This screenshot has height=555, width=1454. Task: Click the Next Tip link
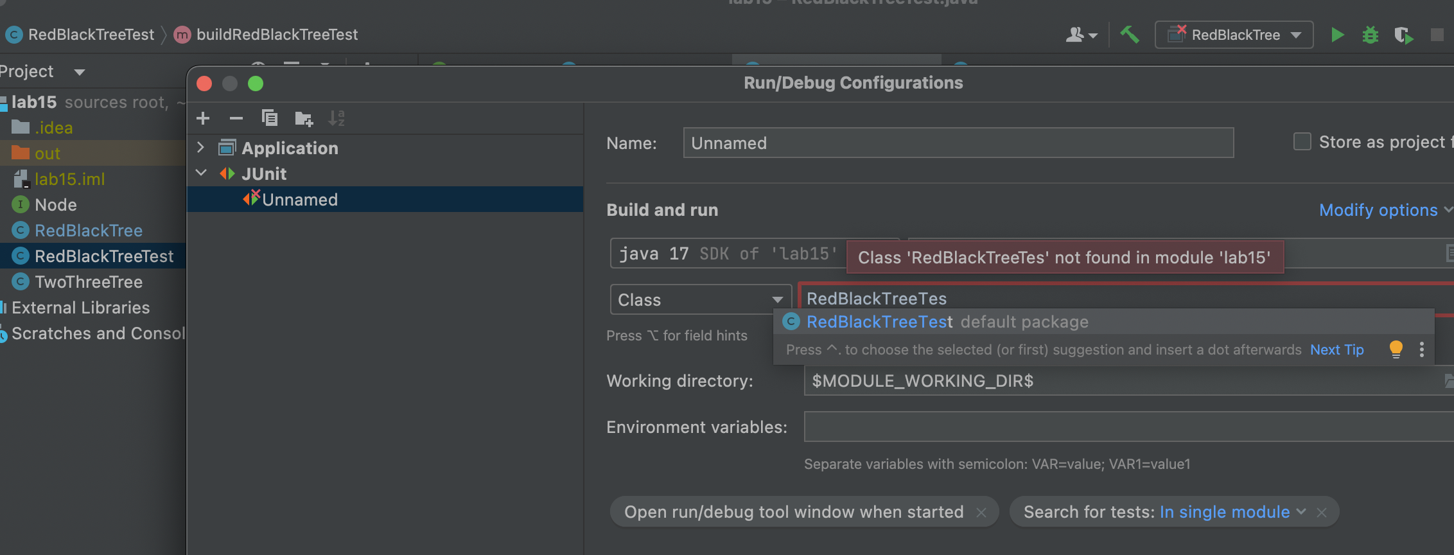pos(1336,349)
